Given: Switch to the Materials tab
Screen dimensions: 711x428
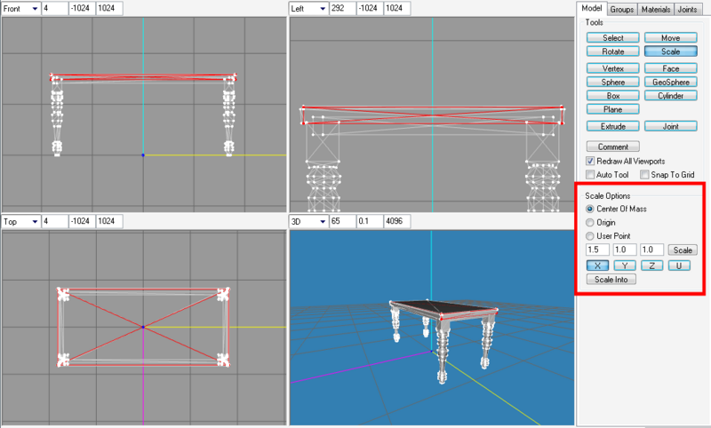Looking at the screenshot, I should pos(655,9).
